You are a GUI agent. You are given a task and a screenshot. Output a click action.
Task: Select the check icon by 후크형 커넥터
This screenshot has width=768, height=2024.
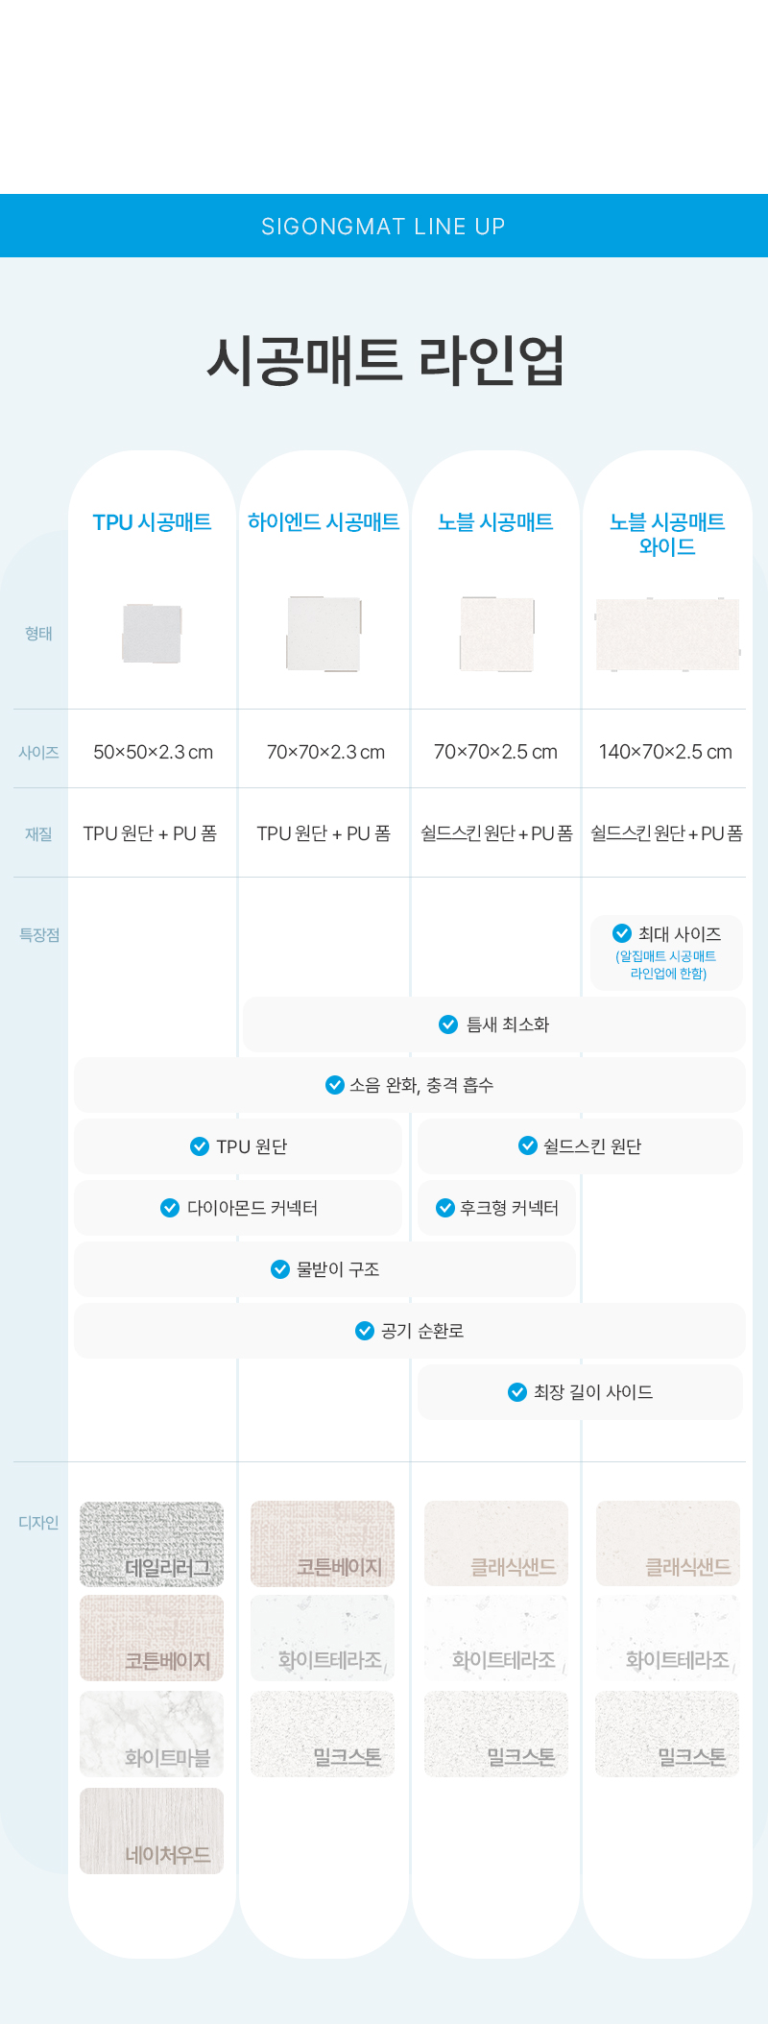coord(445,1208)
